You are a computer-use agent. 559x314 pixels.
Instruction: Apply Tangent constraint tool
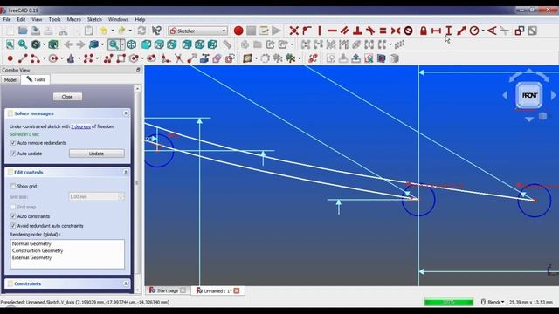click(370, 31)
